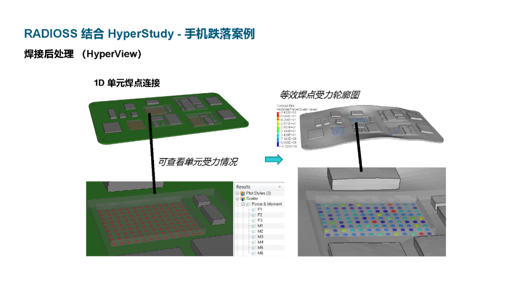This screenshot has height=298, width=530.
Task: Select the F2 result row
Action: 259,215
